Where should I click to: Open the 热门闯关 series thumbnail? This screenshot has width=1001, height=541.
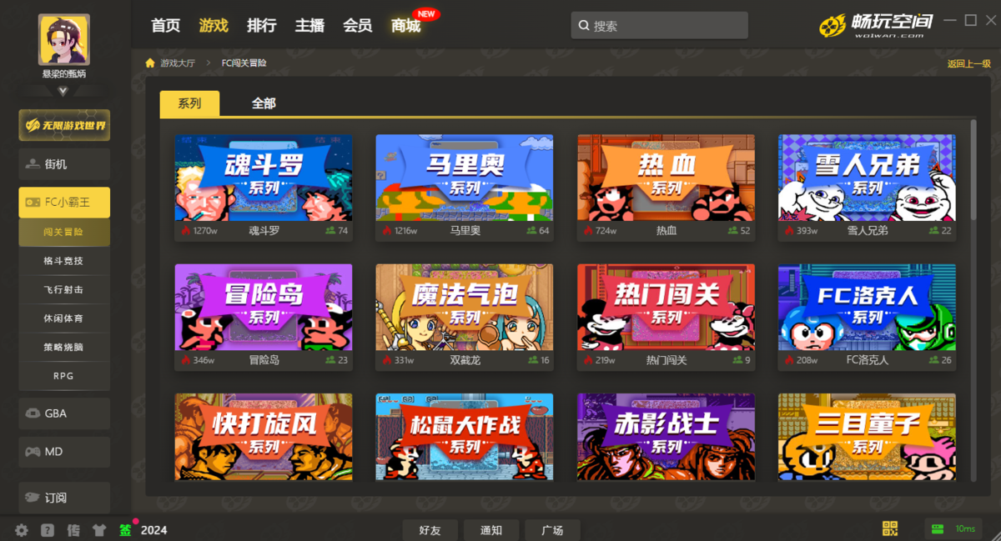click(x=666, y=308)
